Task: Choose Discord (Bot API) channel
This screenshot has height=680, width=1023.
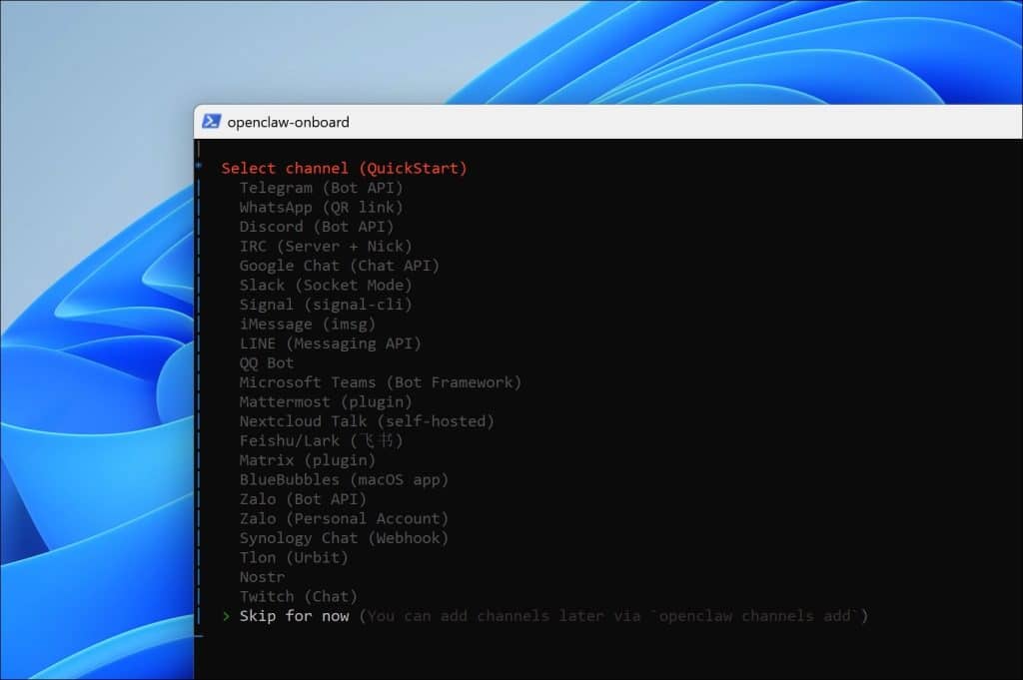Action: pos(317,227)
